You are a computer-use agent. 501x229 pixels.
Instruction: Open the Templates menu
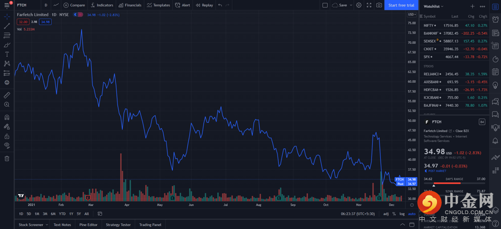tap(158, 5)
